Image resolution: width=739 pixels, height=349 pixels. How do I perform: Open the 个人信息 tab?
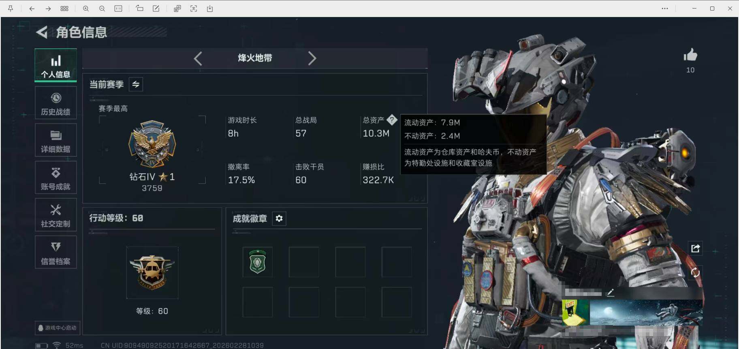[x=56, y=65]
